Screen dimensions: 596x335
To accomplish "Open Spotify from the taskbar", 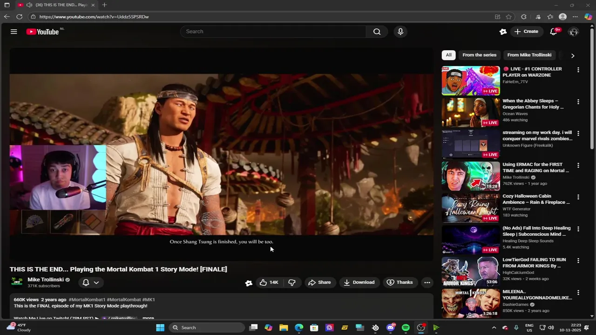I will click(406, 328).
